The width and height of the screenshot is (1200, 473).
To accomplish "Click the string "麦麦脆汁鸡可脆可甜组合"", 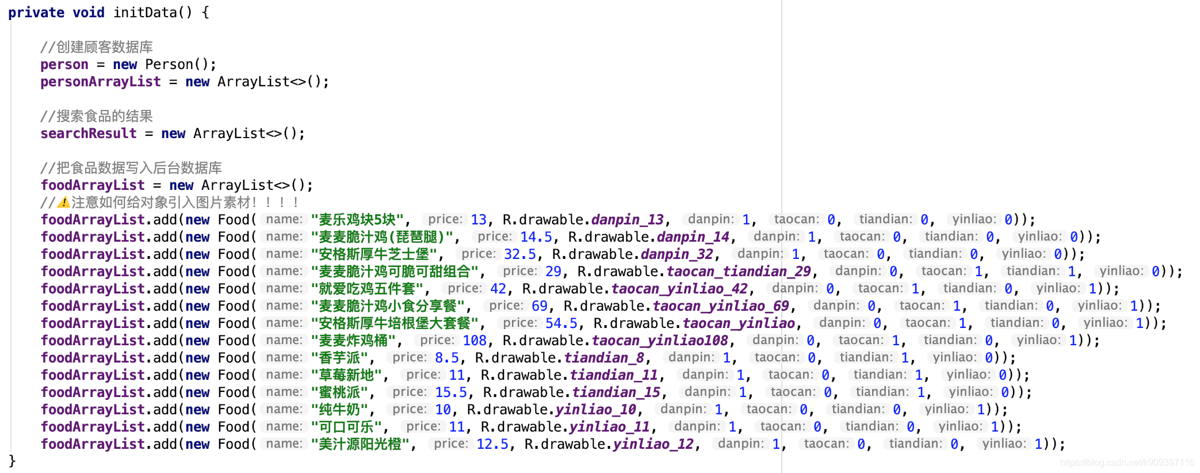I will [394, 271].
